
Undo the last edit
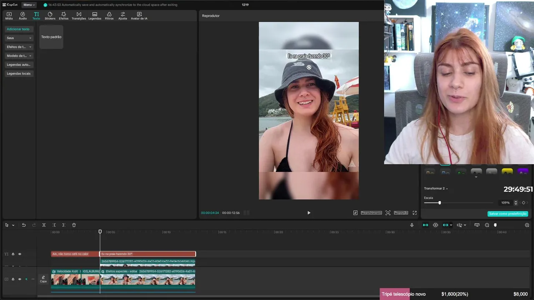point(24,225)
